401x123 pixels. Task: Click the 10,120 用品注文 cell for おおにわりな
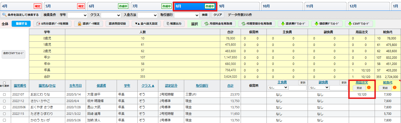coord(362,95)
